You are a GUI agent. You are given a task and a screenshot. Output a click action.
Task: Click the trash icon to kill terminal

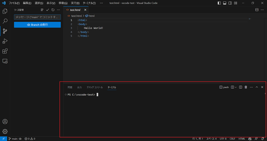click(x=246, y=87)
